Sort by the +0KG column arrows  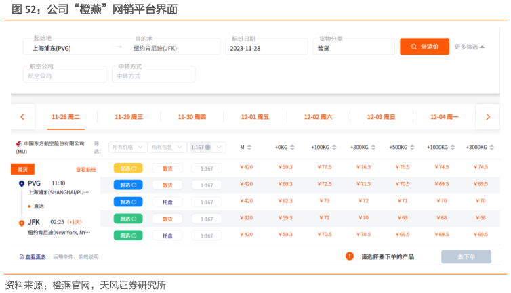[292, 147]
